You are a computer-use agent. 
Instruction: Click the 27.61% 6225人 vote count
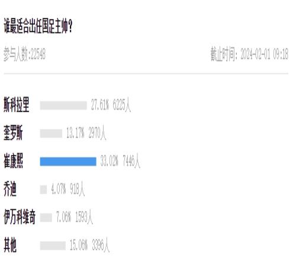point(111,105)
